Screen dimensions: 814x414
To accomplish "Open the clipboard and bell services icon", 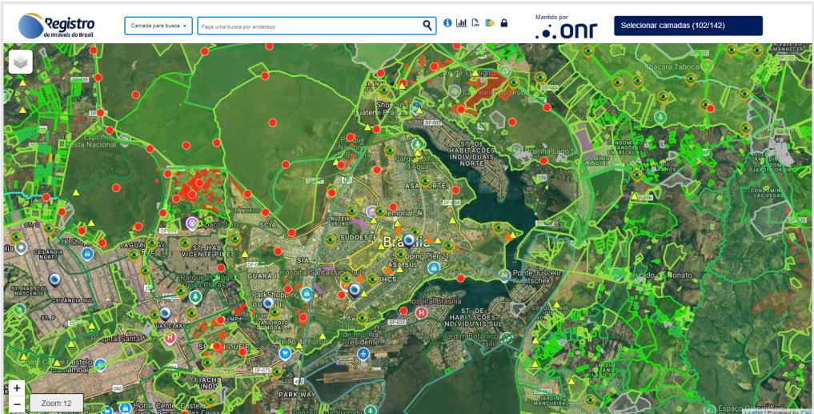I will 490,23.
